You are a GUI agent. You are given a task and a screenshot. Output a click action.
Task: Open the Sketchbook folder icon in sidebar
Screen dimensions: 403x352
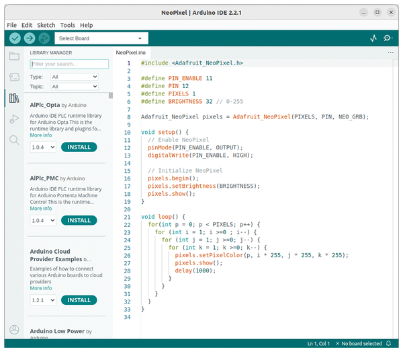tap(14, 56)
